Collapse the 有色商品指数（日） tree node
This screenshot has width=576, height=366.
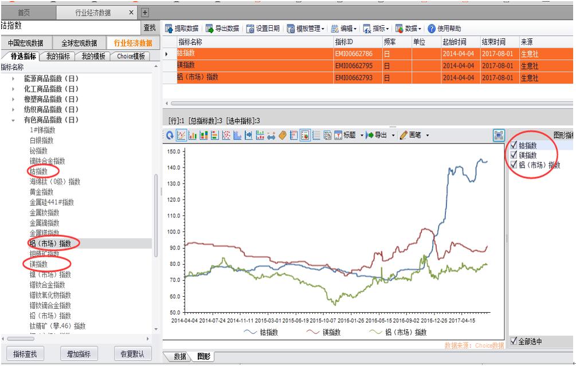coord(13,120)
